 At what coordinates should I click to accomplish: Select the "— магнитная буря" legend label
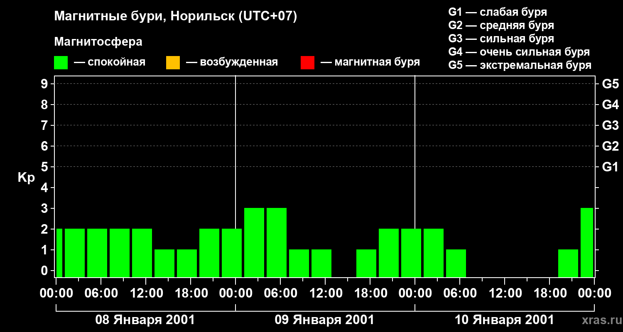370,62
